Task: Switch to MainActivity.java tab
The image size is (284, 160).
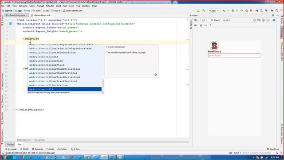Action: coord(17,15)
